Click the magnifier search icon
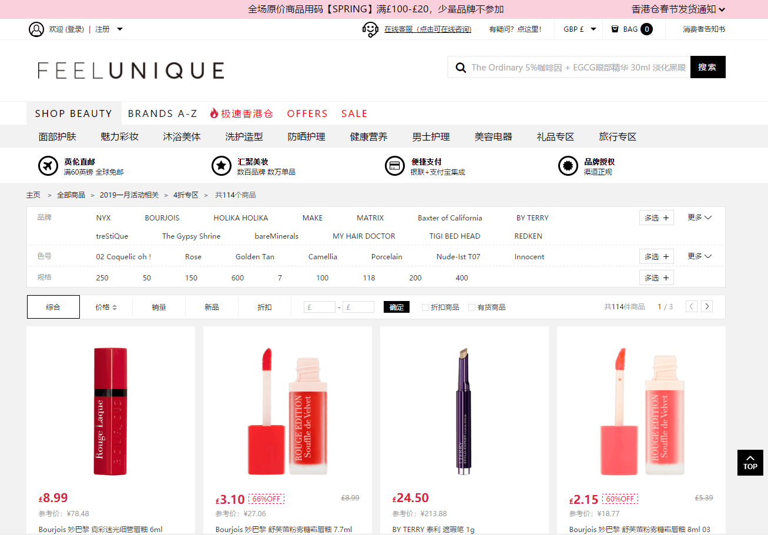The width and height of the screenshot is (768, 535). [x=461, y=68]
